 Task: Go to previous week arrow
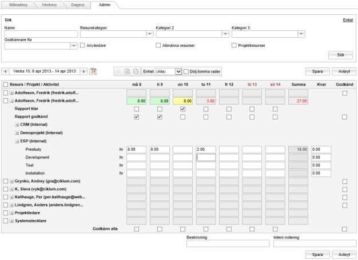point(5,71)
